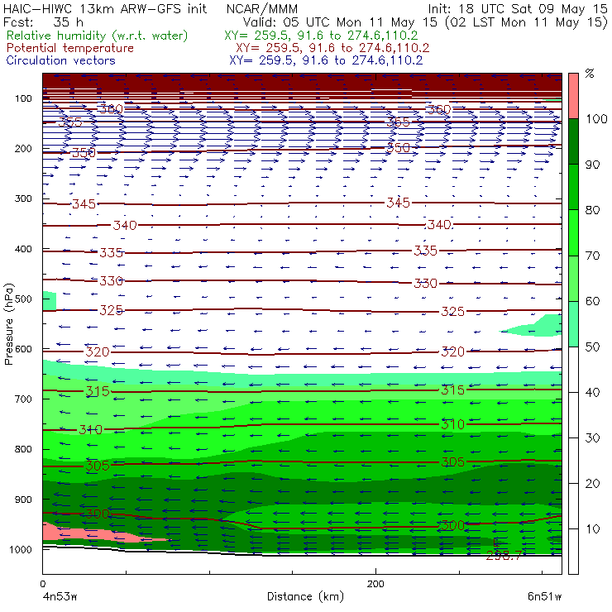Click the '355' contour label
This screenshot has width=612, height=612.
(70, 122)
